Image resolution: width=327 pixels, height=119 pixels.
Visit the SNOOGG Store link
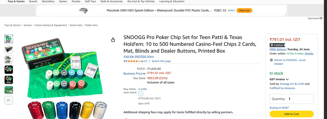pos(139,56)
